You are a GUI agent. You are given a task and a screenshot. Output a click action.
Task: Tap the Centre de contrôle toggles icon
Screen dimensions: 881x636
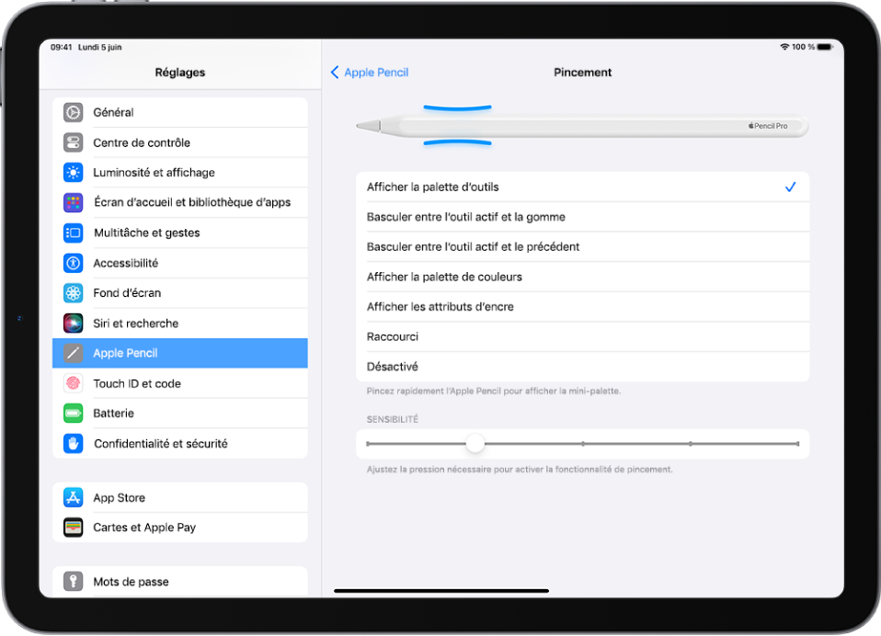(x=73, y=142)
